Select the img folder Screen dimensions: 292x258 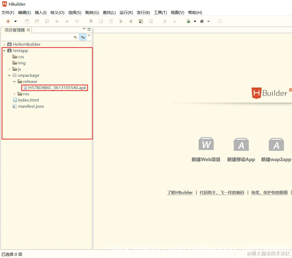pyautogui.click(x=19, y=63)
